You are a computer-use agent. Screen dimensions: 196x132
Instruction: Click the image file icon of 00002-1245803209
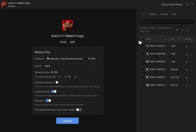[x=147, y=61]
